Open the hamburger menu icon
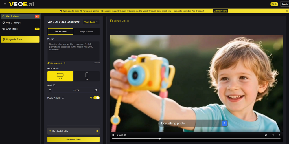The image size is (289, 144). pyautogui.click(x=5, y=4)
